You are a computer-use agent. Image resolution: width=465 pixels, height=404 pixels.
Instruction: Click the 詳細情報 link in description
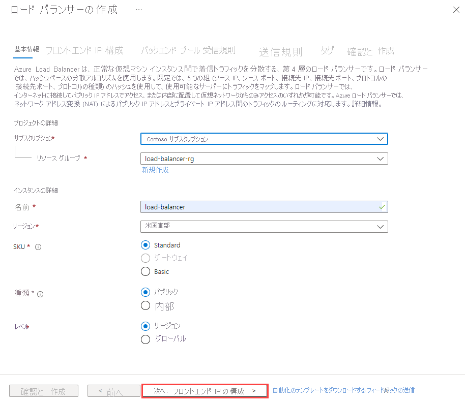(x=366, y=104)
